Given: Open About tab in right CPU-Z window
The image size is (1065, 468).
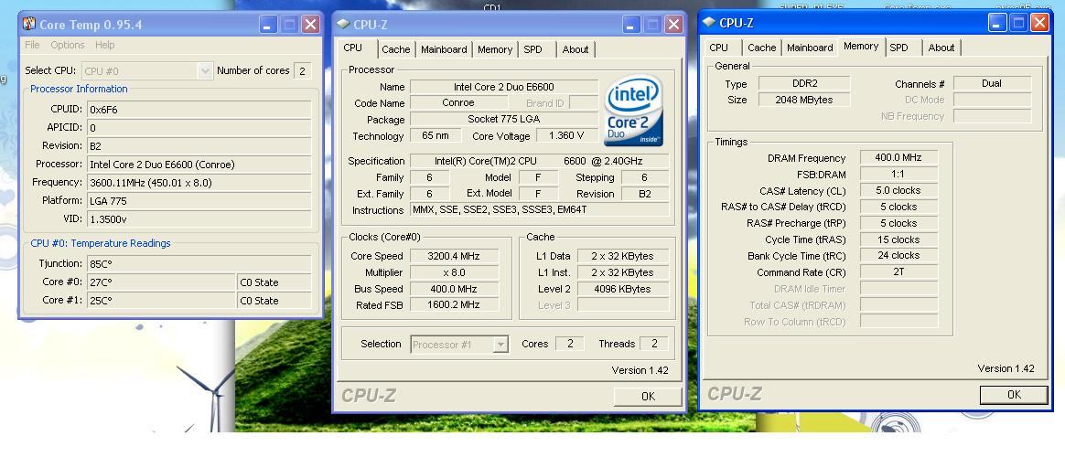Looking at the screenshot, I should (941, 48).
